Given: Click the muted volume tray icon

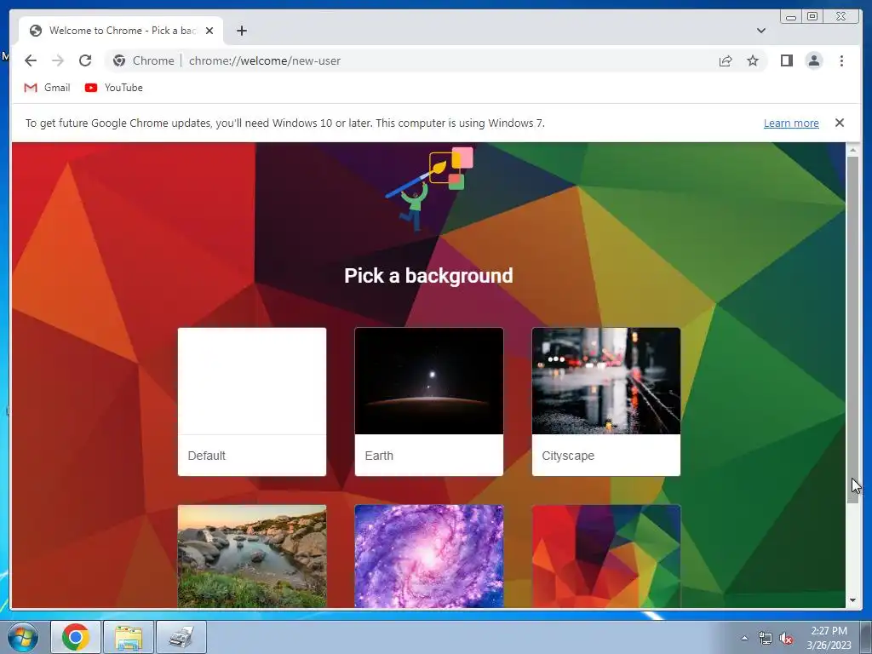Looking at the screenshot, I should (x=786, y=639).
